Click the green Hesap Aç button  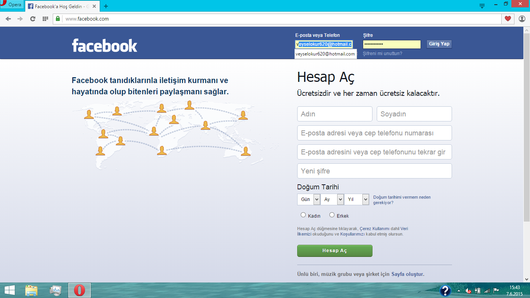[x=334, y=251]
